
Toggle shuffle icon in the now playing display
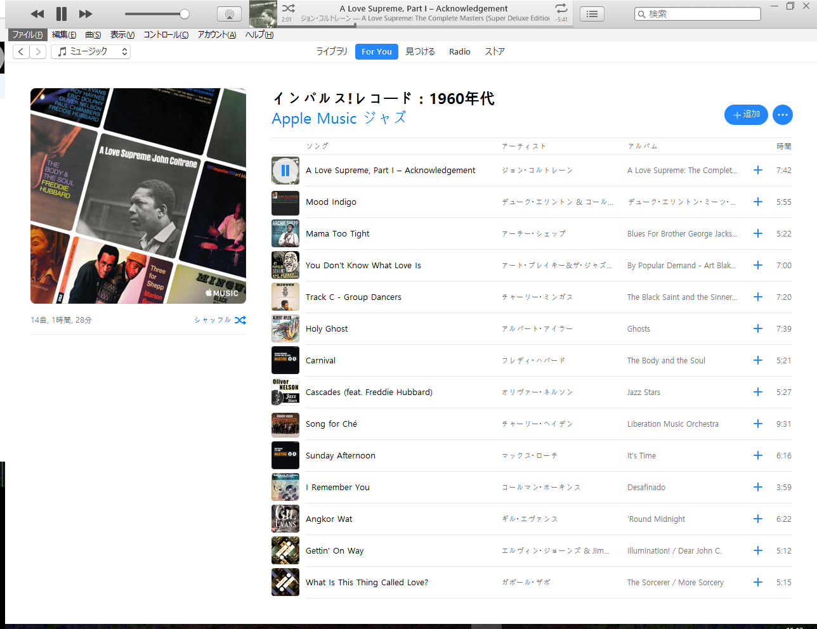289,8
